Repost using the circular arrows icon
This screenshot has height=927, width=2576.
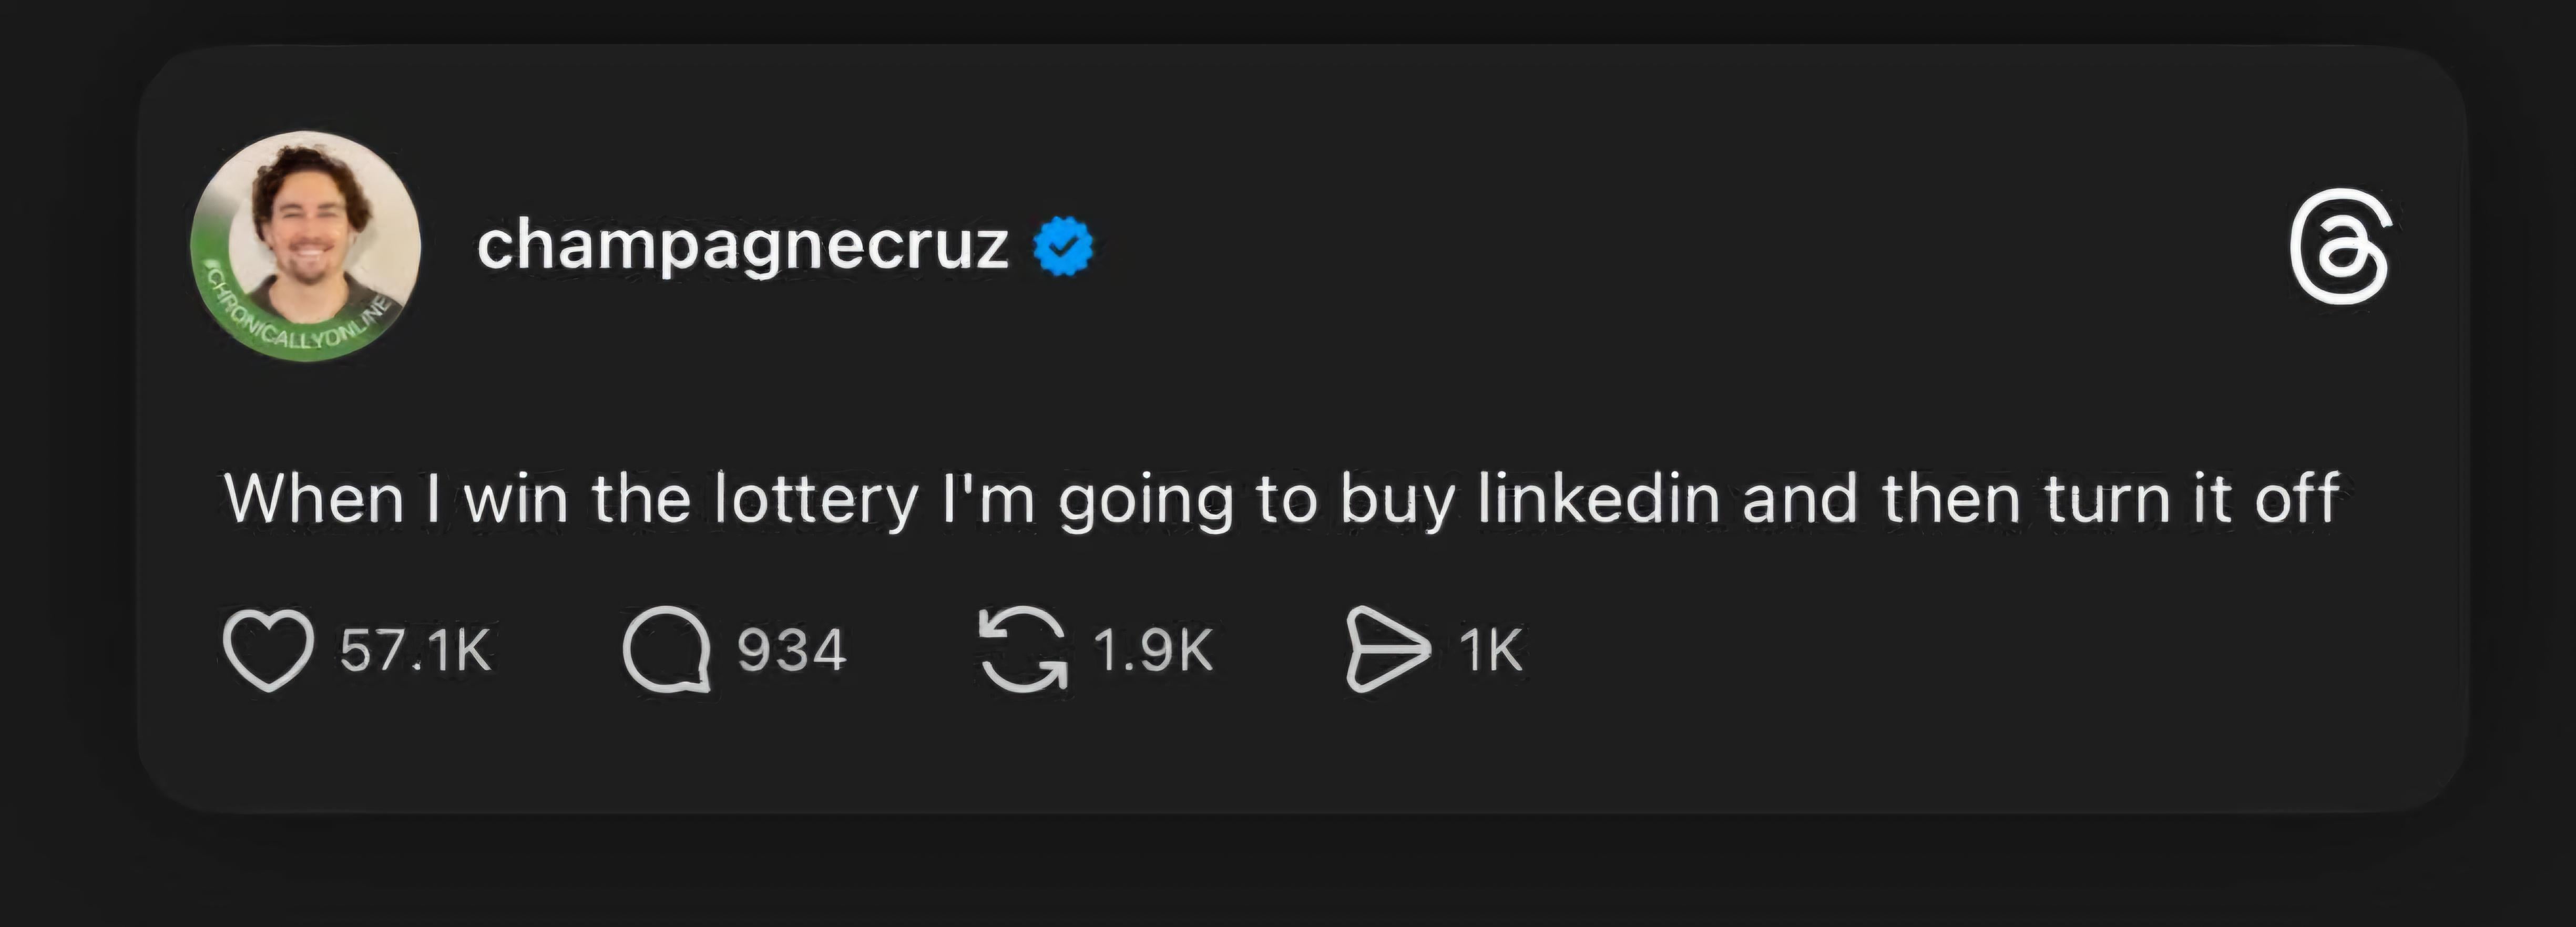pyautogui.click(x=1022, y=650)
